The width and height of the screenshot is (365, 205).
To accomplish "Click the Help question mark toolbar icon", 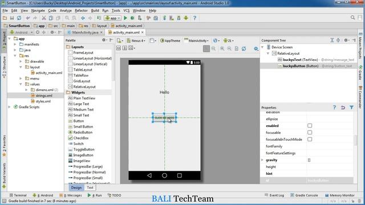I will [194, 18].
